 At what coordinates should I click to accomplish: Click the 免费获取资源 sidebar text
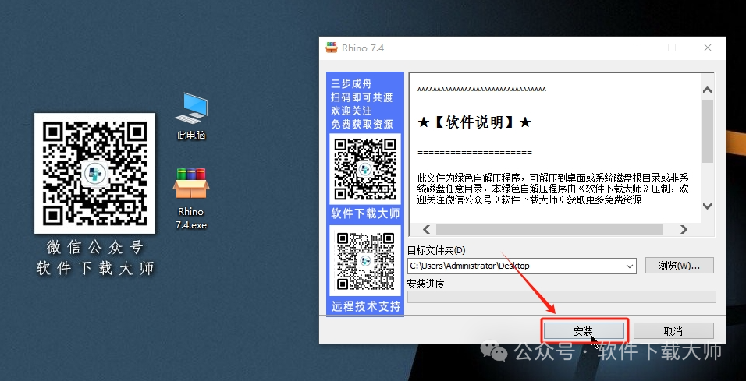pos(362,125)
